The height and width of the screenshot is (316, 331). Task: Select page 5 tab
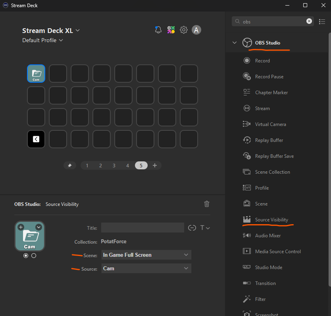[141, 165]
